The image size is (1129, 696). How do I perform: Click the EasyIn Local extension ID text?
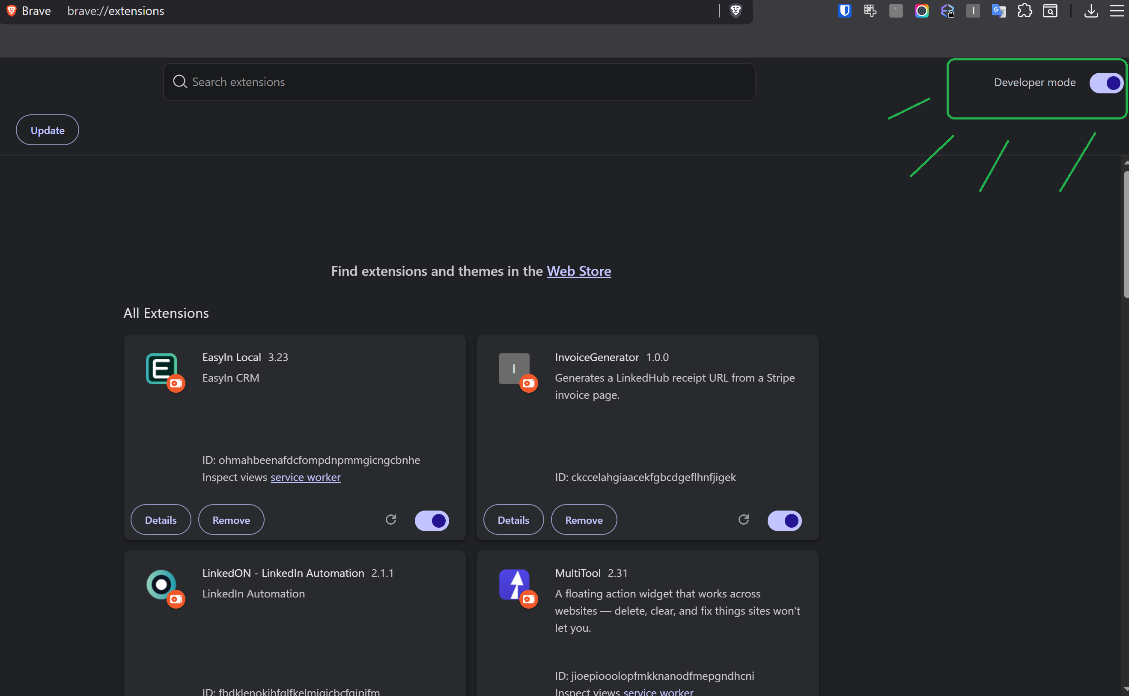(x=311, y=460)
